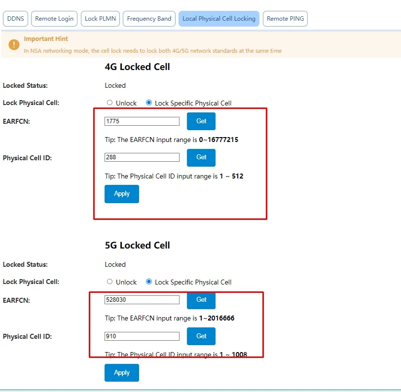Open the Lock PLMN tab
The image size is (401, 392).
point(100,19)
